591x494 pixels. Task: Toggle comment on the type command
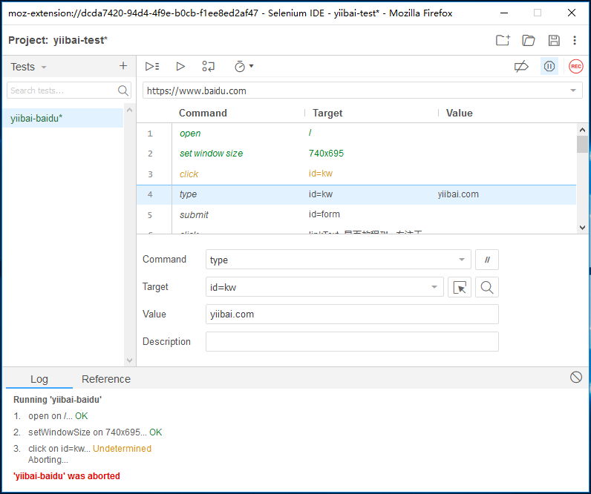[487, 260]
